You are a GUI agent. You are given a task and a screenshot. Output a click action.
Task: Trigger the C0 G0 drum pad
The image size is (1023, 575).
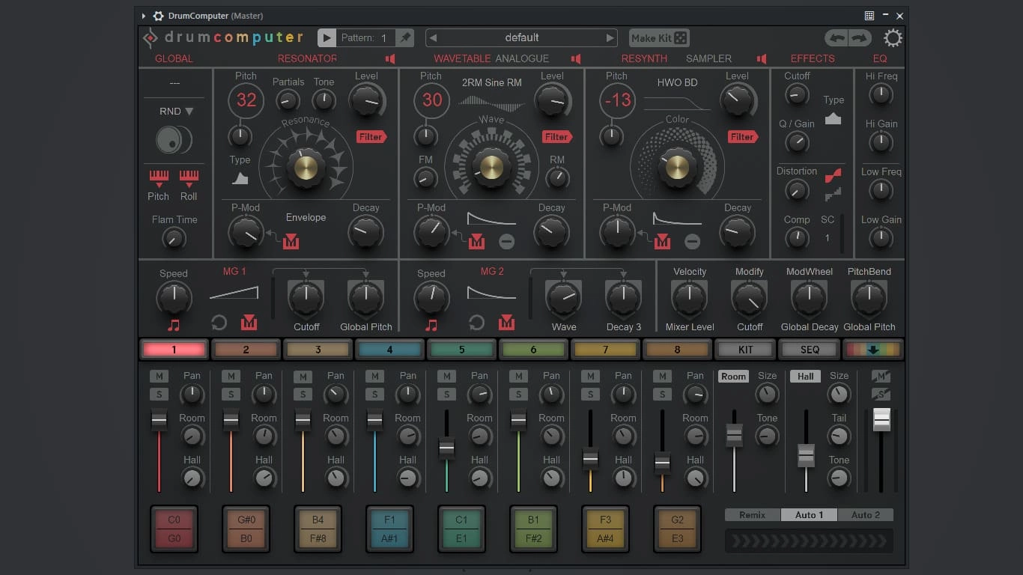click(174, 529)
